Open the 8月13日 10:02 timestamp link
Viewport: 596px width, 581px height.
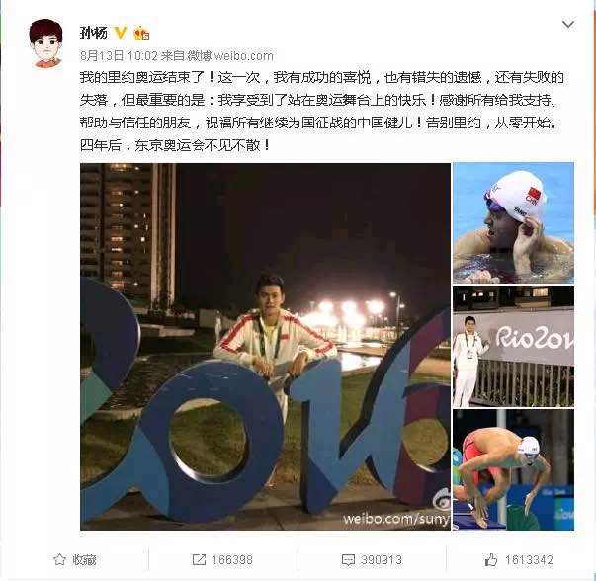119,56
